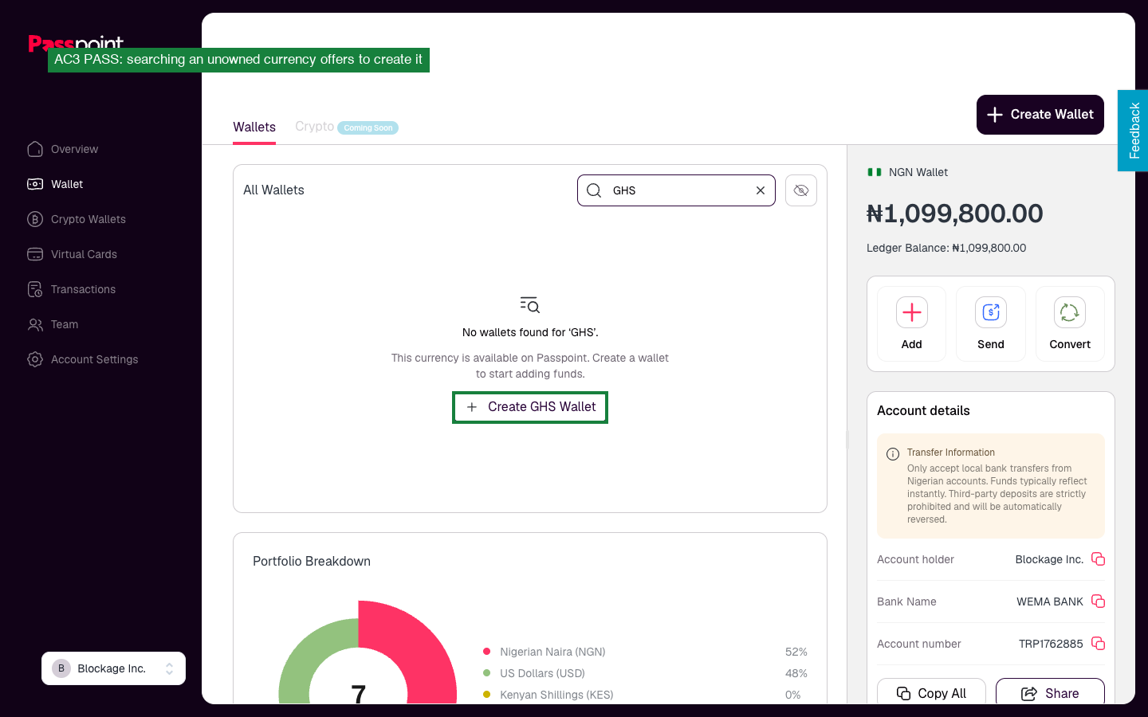The width and height of the screenshot is (1148, 717).
Task: Click the Account details heading
Action: click(x=923, y=411)
